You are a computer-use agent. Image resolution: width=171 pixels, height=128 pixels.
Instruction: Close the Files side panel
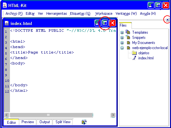(167, 20)
